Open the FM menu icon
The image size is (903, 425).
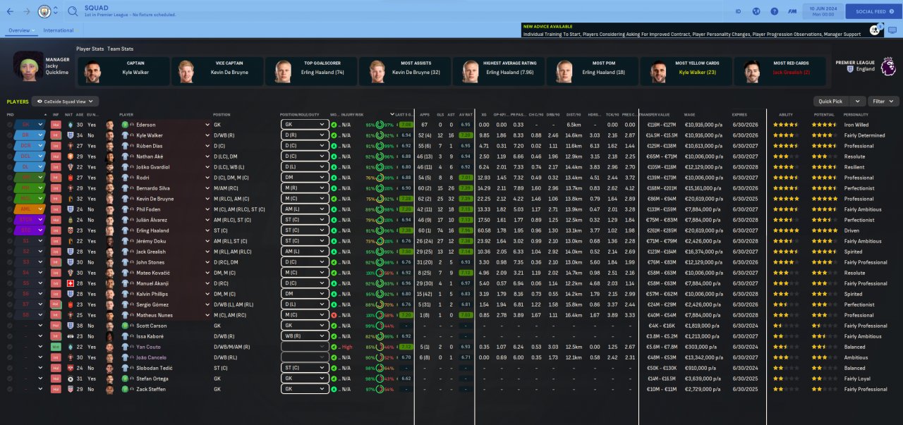(793, 11)
